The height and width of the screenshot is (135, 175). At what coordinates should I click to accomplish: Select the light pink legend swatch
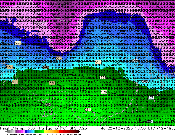(24, 132)
